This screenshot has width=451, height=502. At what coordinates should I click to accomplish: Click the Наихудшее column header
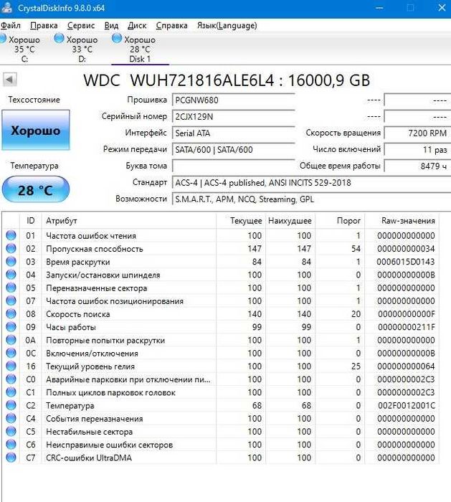[x=290, y=221]
